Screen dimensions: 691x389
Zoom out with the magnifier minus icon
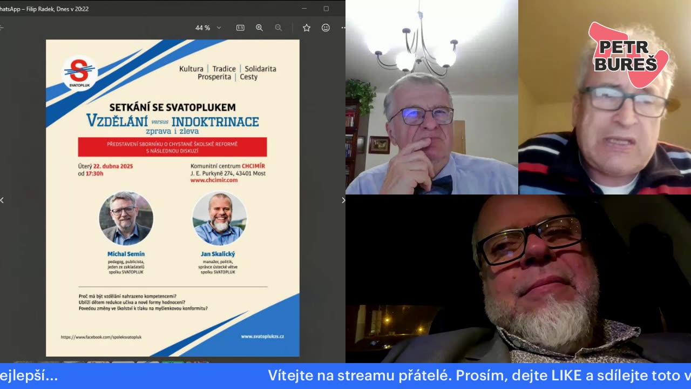coord(278,28)
